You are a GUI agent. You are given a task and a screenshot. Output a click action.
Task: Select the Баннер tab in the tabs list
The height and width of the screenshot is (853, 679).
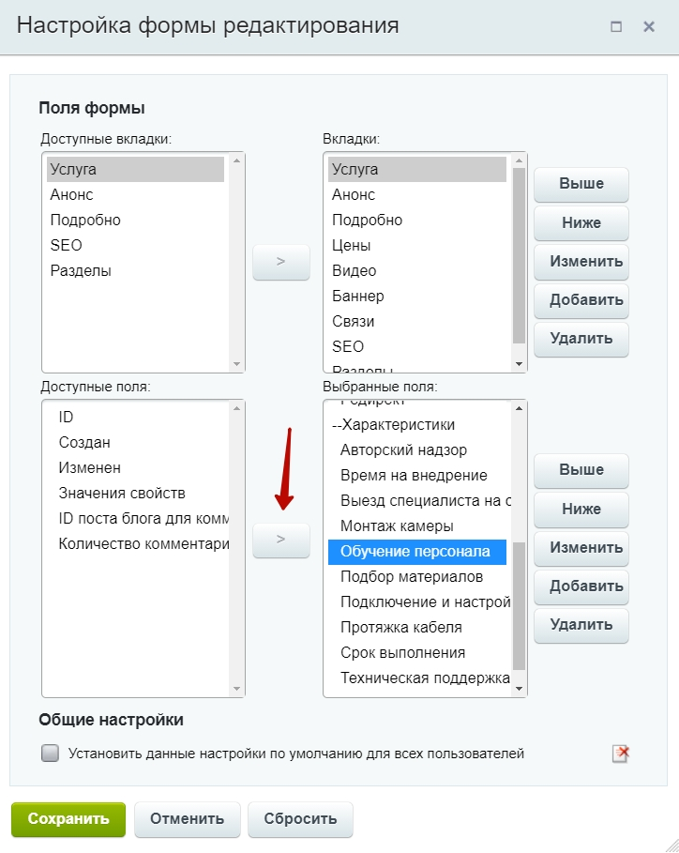358,296
